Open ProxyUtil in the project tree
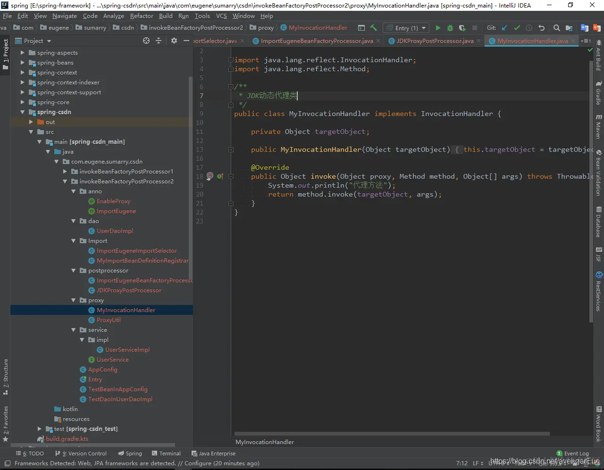Screen dimensions: 604x470 pos(109,320)
